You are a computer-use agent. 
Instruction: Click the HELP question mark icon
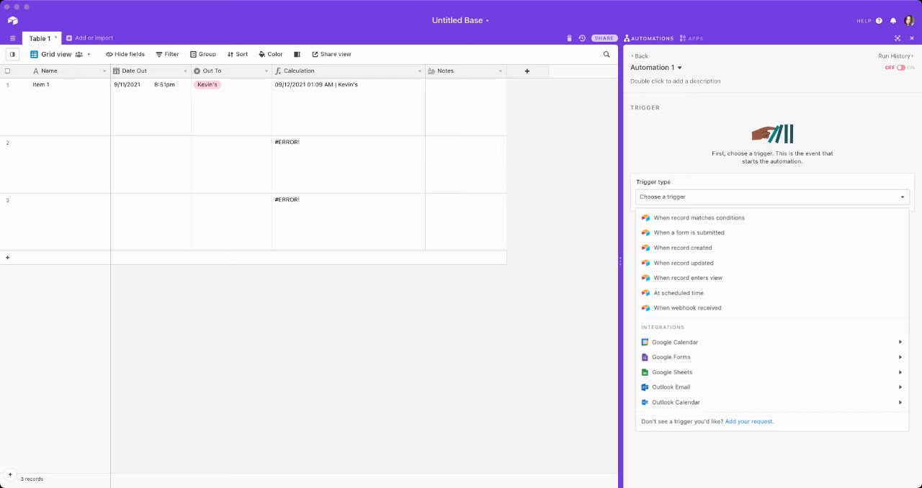point(879,21)
